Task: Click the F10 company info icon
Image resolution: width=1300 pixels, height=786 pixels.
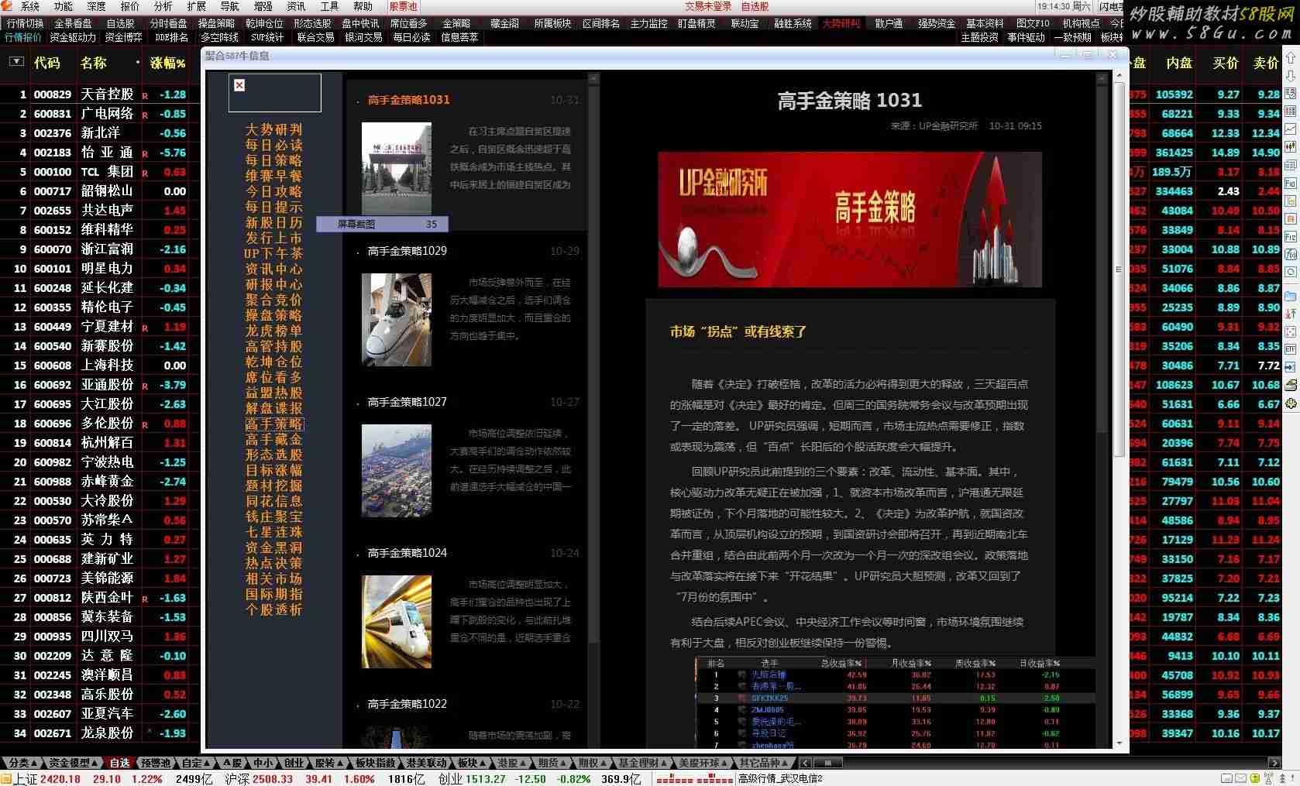Action: point(1291,184)
